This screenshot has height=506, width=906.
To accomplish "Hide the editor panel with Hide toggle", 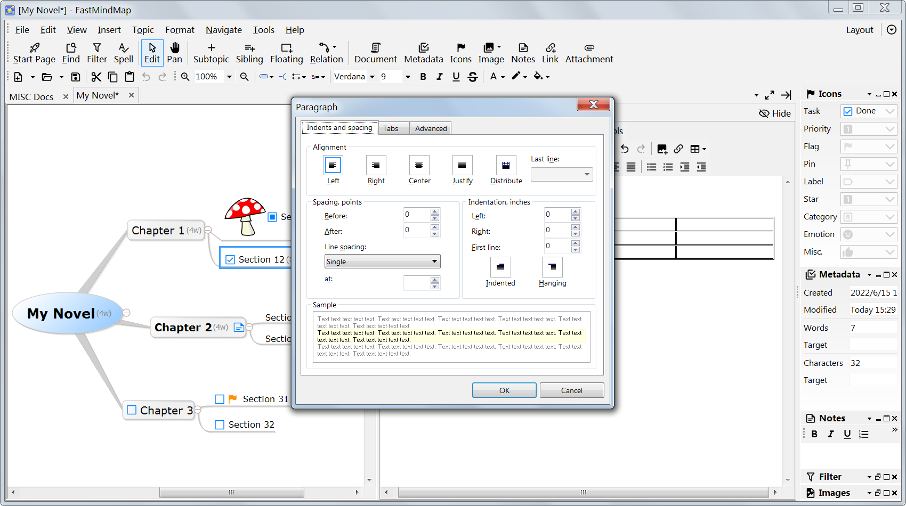I will tap(775, 113).
